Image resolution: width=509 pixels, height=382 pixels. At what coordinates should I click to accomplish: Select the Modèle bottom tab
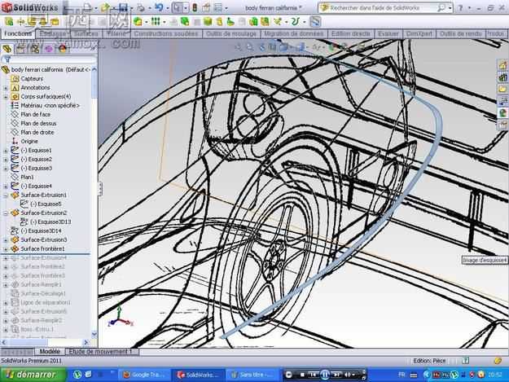point(50,352)
